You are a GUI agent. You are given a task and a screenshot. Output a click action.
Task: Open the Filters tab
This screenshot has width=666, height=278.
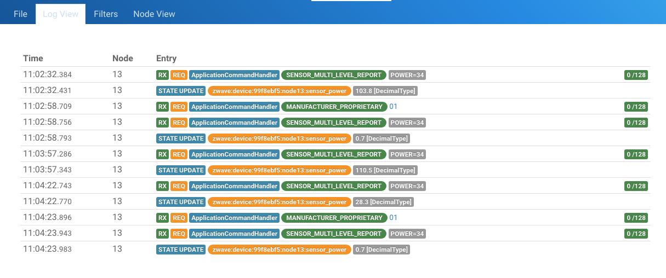pos(106,14)
